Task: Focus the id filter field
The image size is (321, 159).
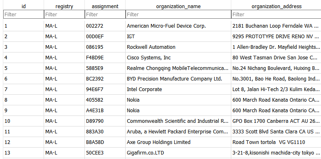Action: pyautogui.click(x=24, y=14)
